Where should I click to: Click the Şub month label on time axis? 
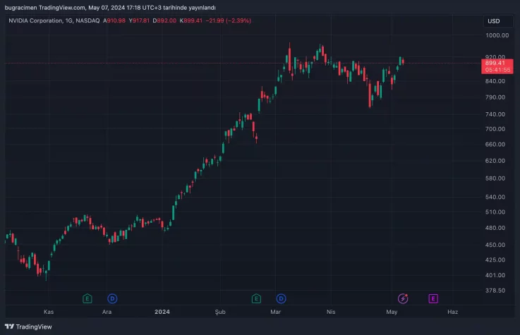click(x=221, y=312)
